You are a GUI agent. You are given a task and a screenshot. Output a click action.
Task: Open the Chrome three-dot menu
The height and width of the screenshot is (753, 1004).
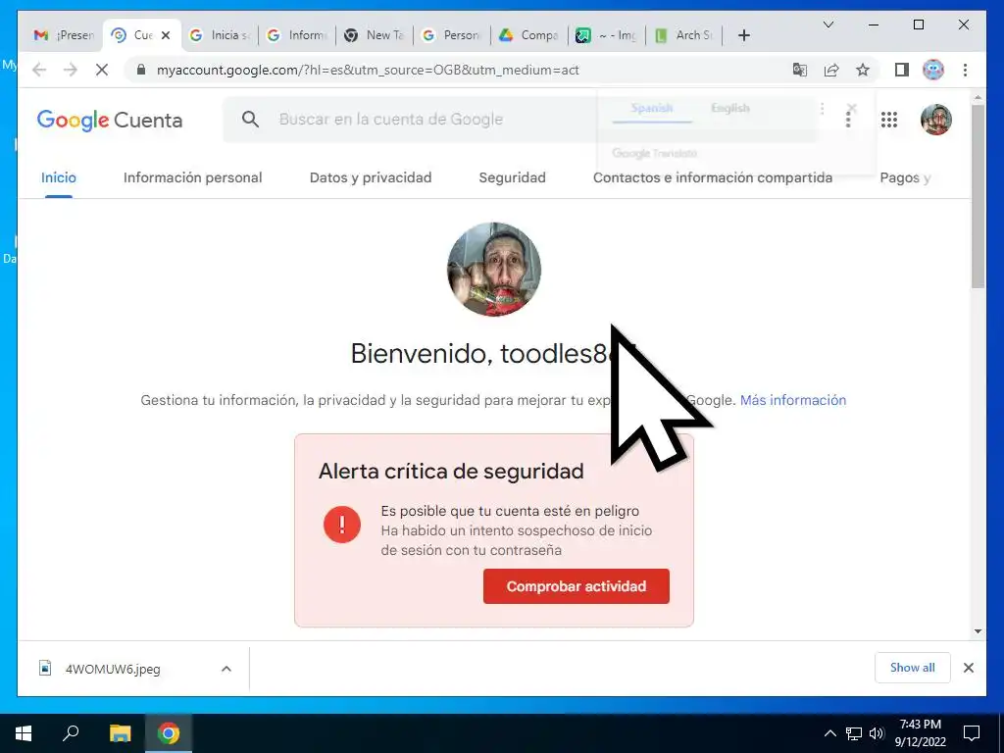[x=965, y=70]
